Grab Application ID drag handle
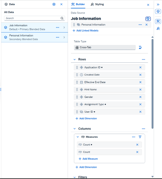 point(77,68)
